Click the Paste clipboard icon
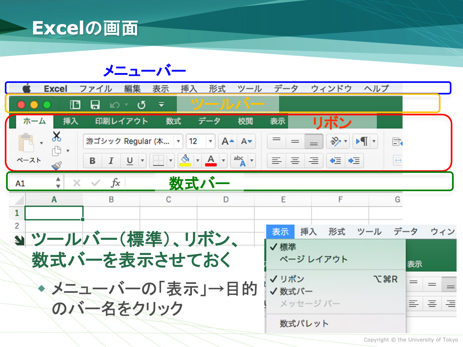This screenshot has height=347, width=463. click(26, 143)
